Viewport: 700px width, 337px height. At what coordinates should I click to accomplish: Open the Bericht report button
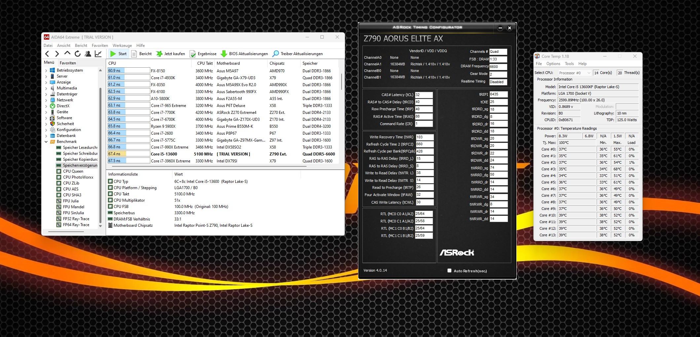tap(141, 54)
